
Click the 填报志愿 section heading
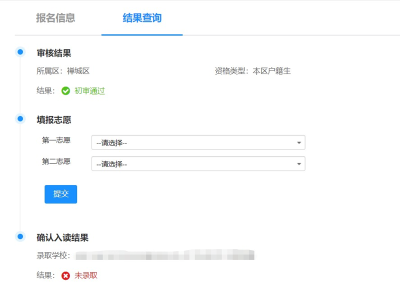coord(54,120)
